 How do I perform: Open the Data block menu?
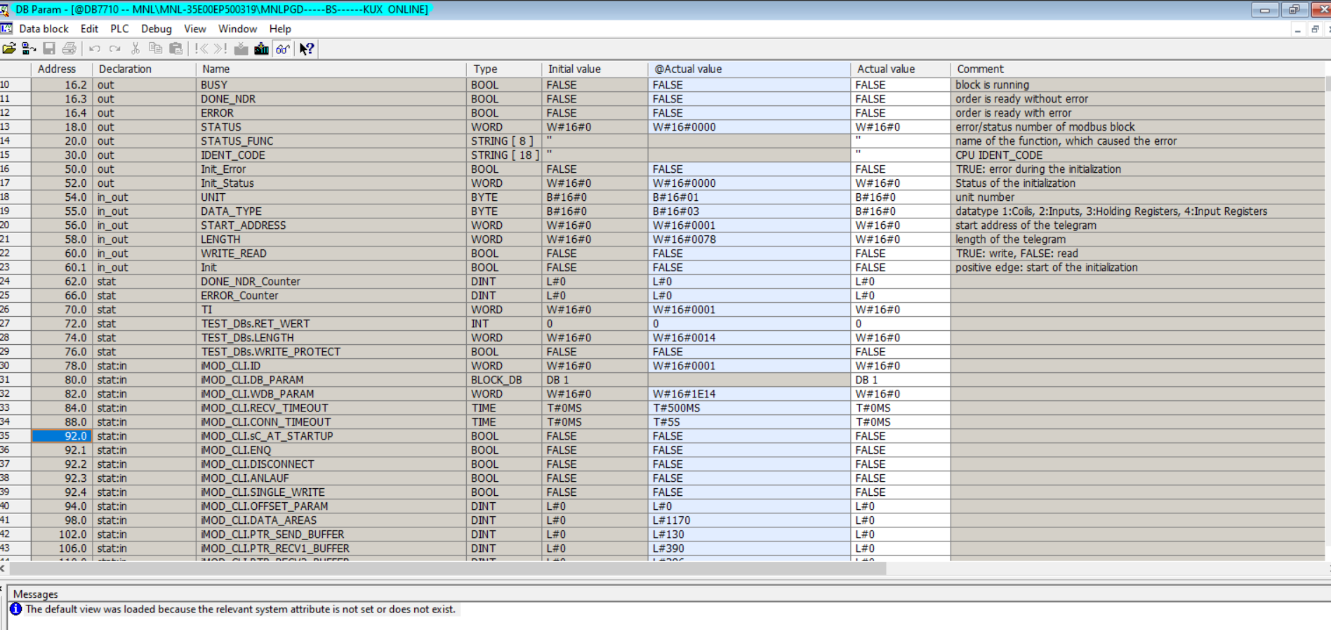44,29
